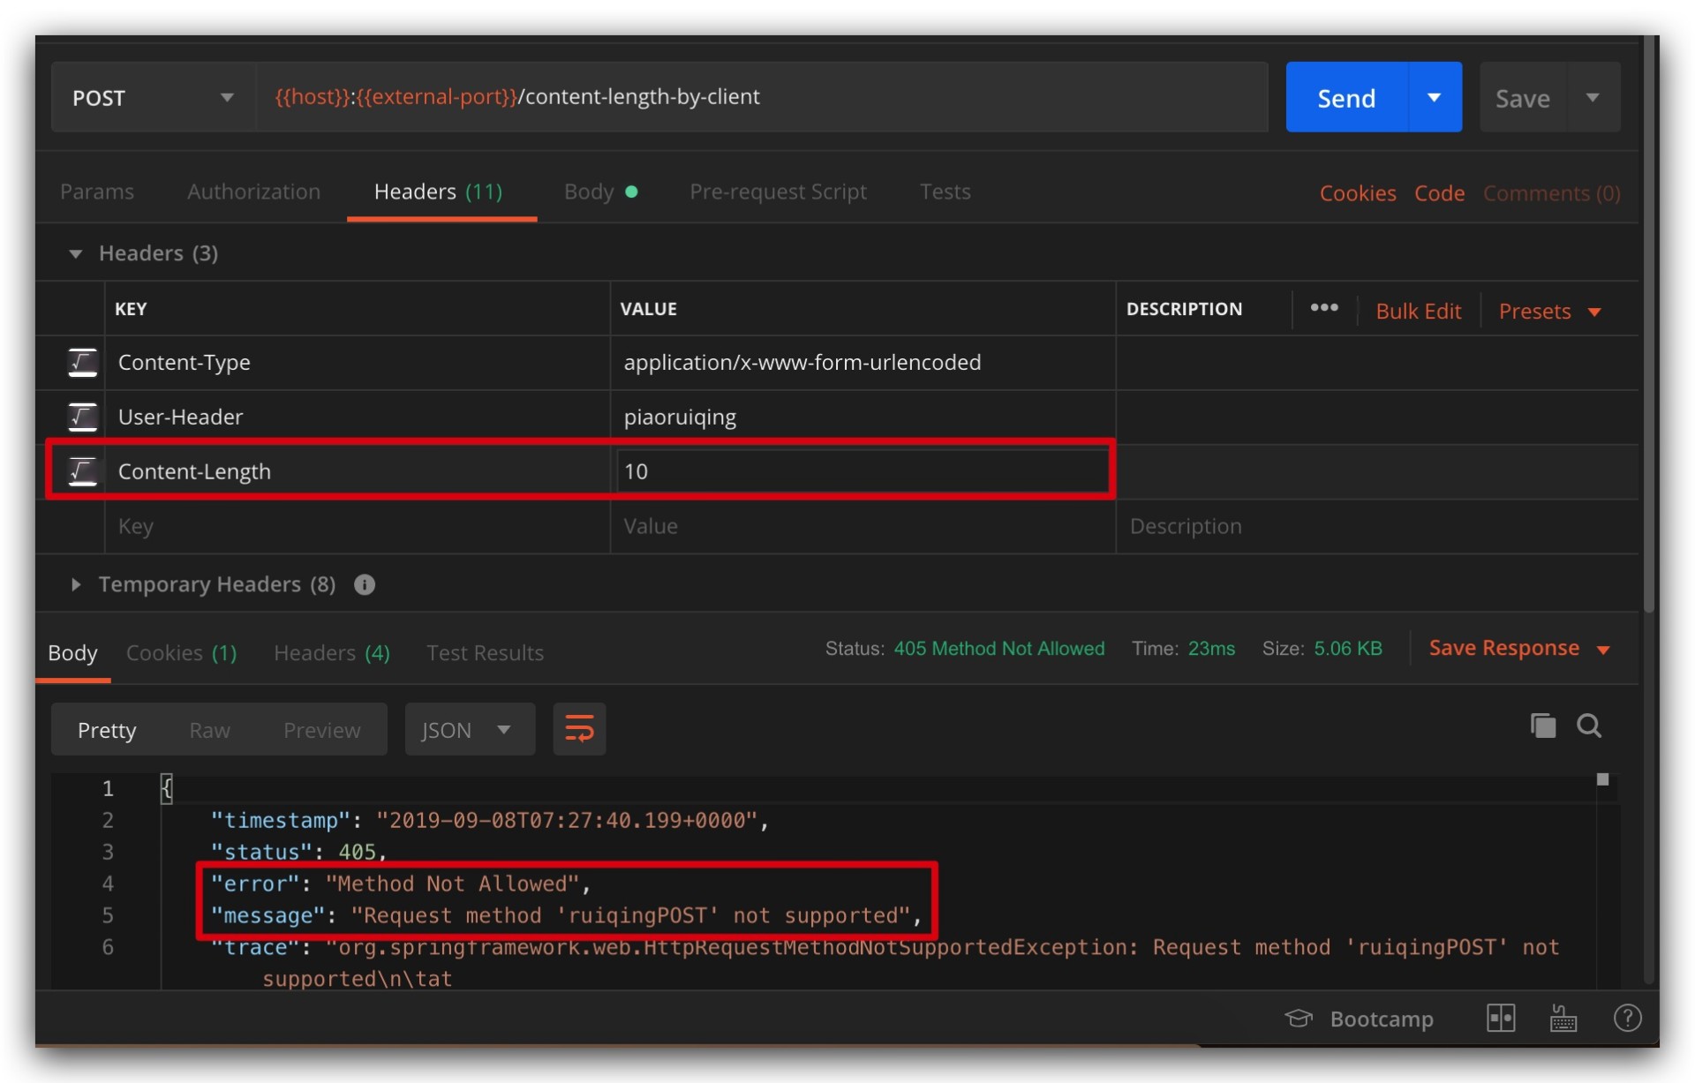Screen dimensions: 1695x1083
Task: Open the help question mark icon
Action: (x=1627, y=1019)
